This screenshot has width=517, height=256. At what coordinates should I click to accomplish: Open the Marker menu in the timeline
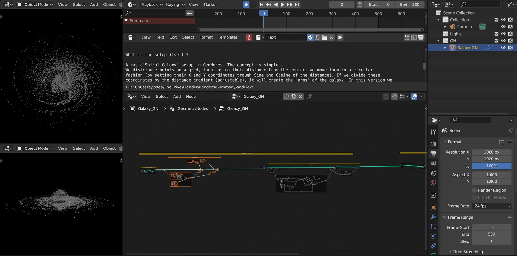210,5
